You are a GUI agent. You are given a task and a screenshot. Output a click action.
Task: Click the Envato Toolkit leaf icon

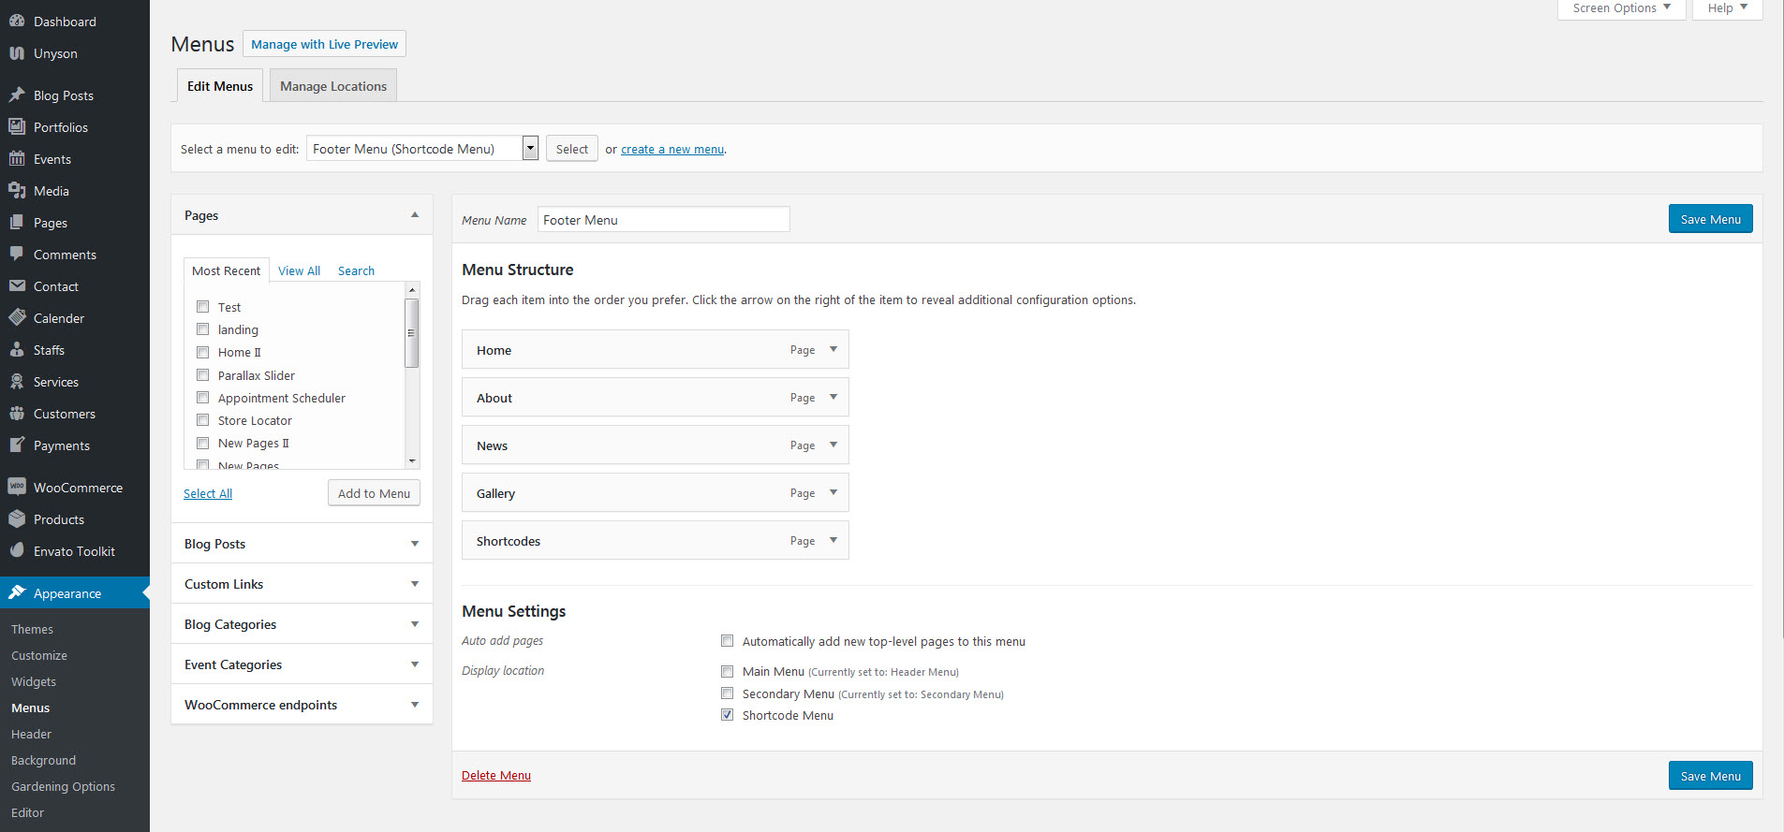(x=17, y=550)
